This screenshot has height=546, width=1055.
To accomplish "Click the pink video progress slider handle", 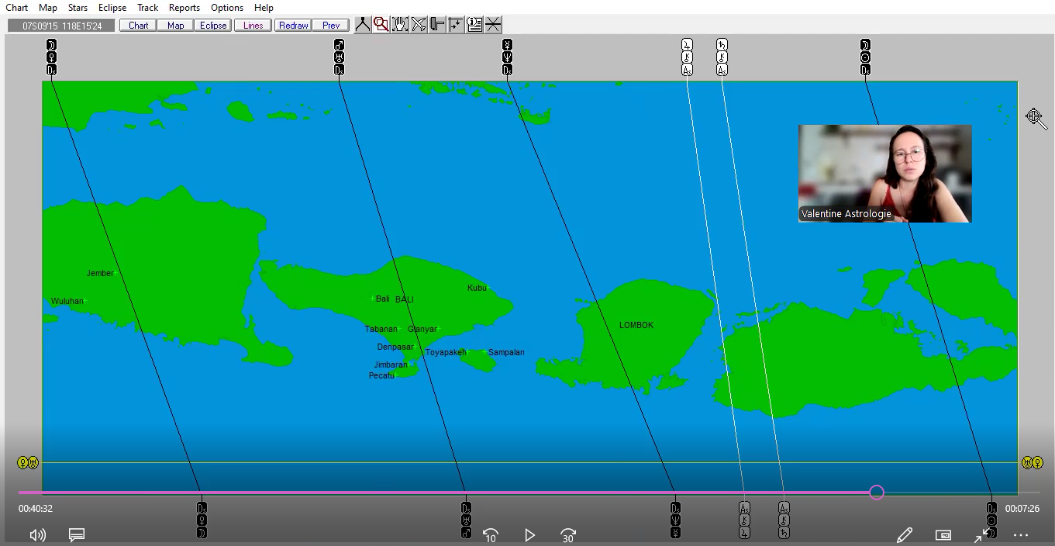I will (877, 492).
